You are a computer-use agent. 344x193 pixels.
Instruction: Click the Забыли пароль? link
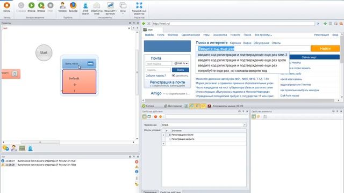(x=156, y=76)
